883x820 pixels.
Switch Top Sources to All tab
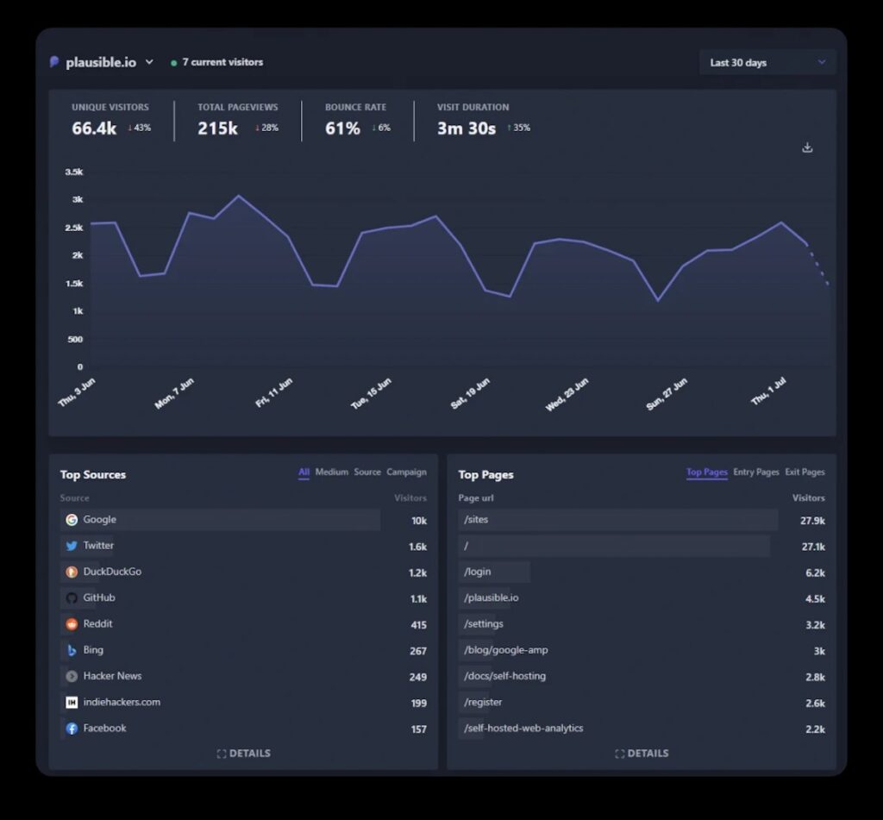tap(304, 472)
